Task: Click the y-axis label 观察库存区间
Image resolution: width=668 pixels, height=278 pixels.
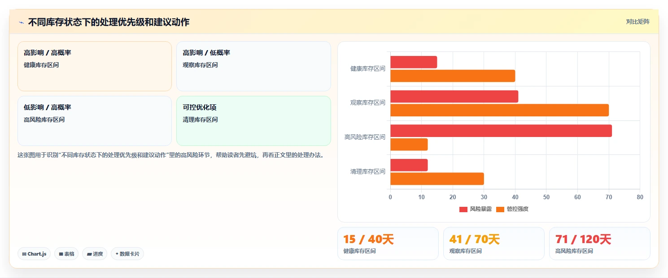Action: coord(368,103)
